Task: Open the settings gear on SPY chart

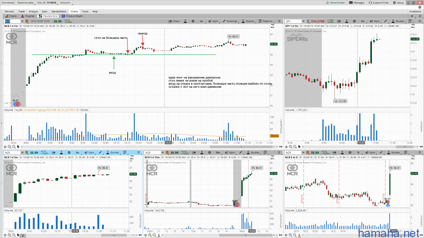Action: pyautogui.click(x=355, y=21)
